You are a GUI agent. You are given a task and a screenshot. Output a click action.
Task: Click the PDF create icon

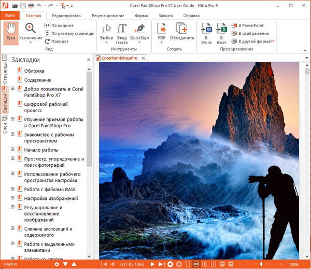[x=162, y=30]
